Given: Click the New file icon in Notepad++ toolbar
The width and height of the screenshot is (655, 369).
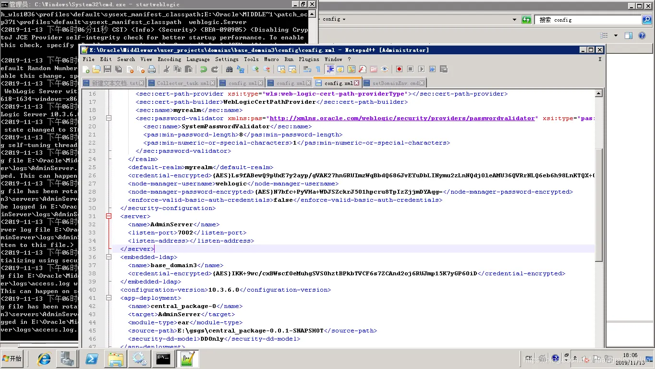Looking at the screenshot, I should (85, 69).
